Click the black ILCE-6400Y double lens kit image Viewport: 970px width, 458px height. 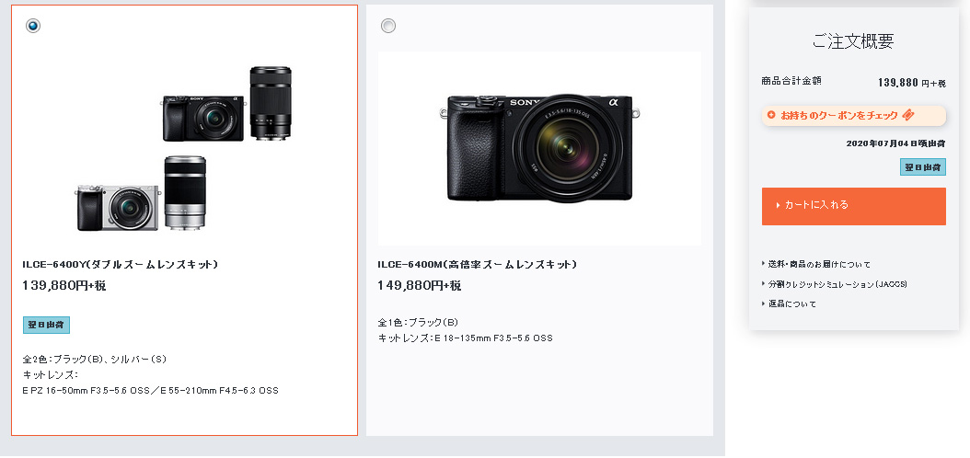coord(227,103)
